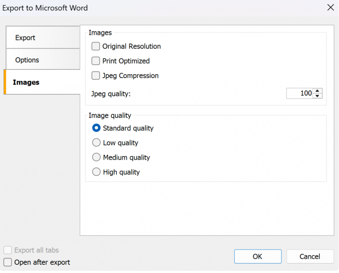Increase Jpeg quality with the up arrow
This screenshot has height=273, width=339.
317,91
